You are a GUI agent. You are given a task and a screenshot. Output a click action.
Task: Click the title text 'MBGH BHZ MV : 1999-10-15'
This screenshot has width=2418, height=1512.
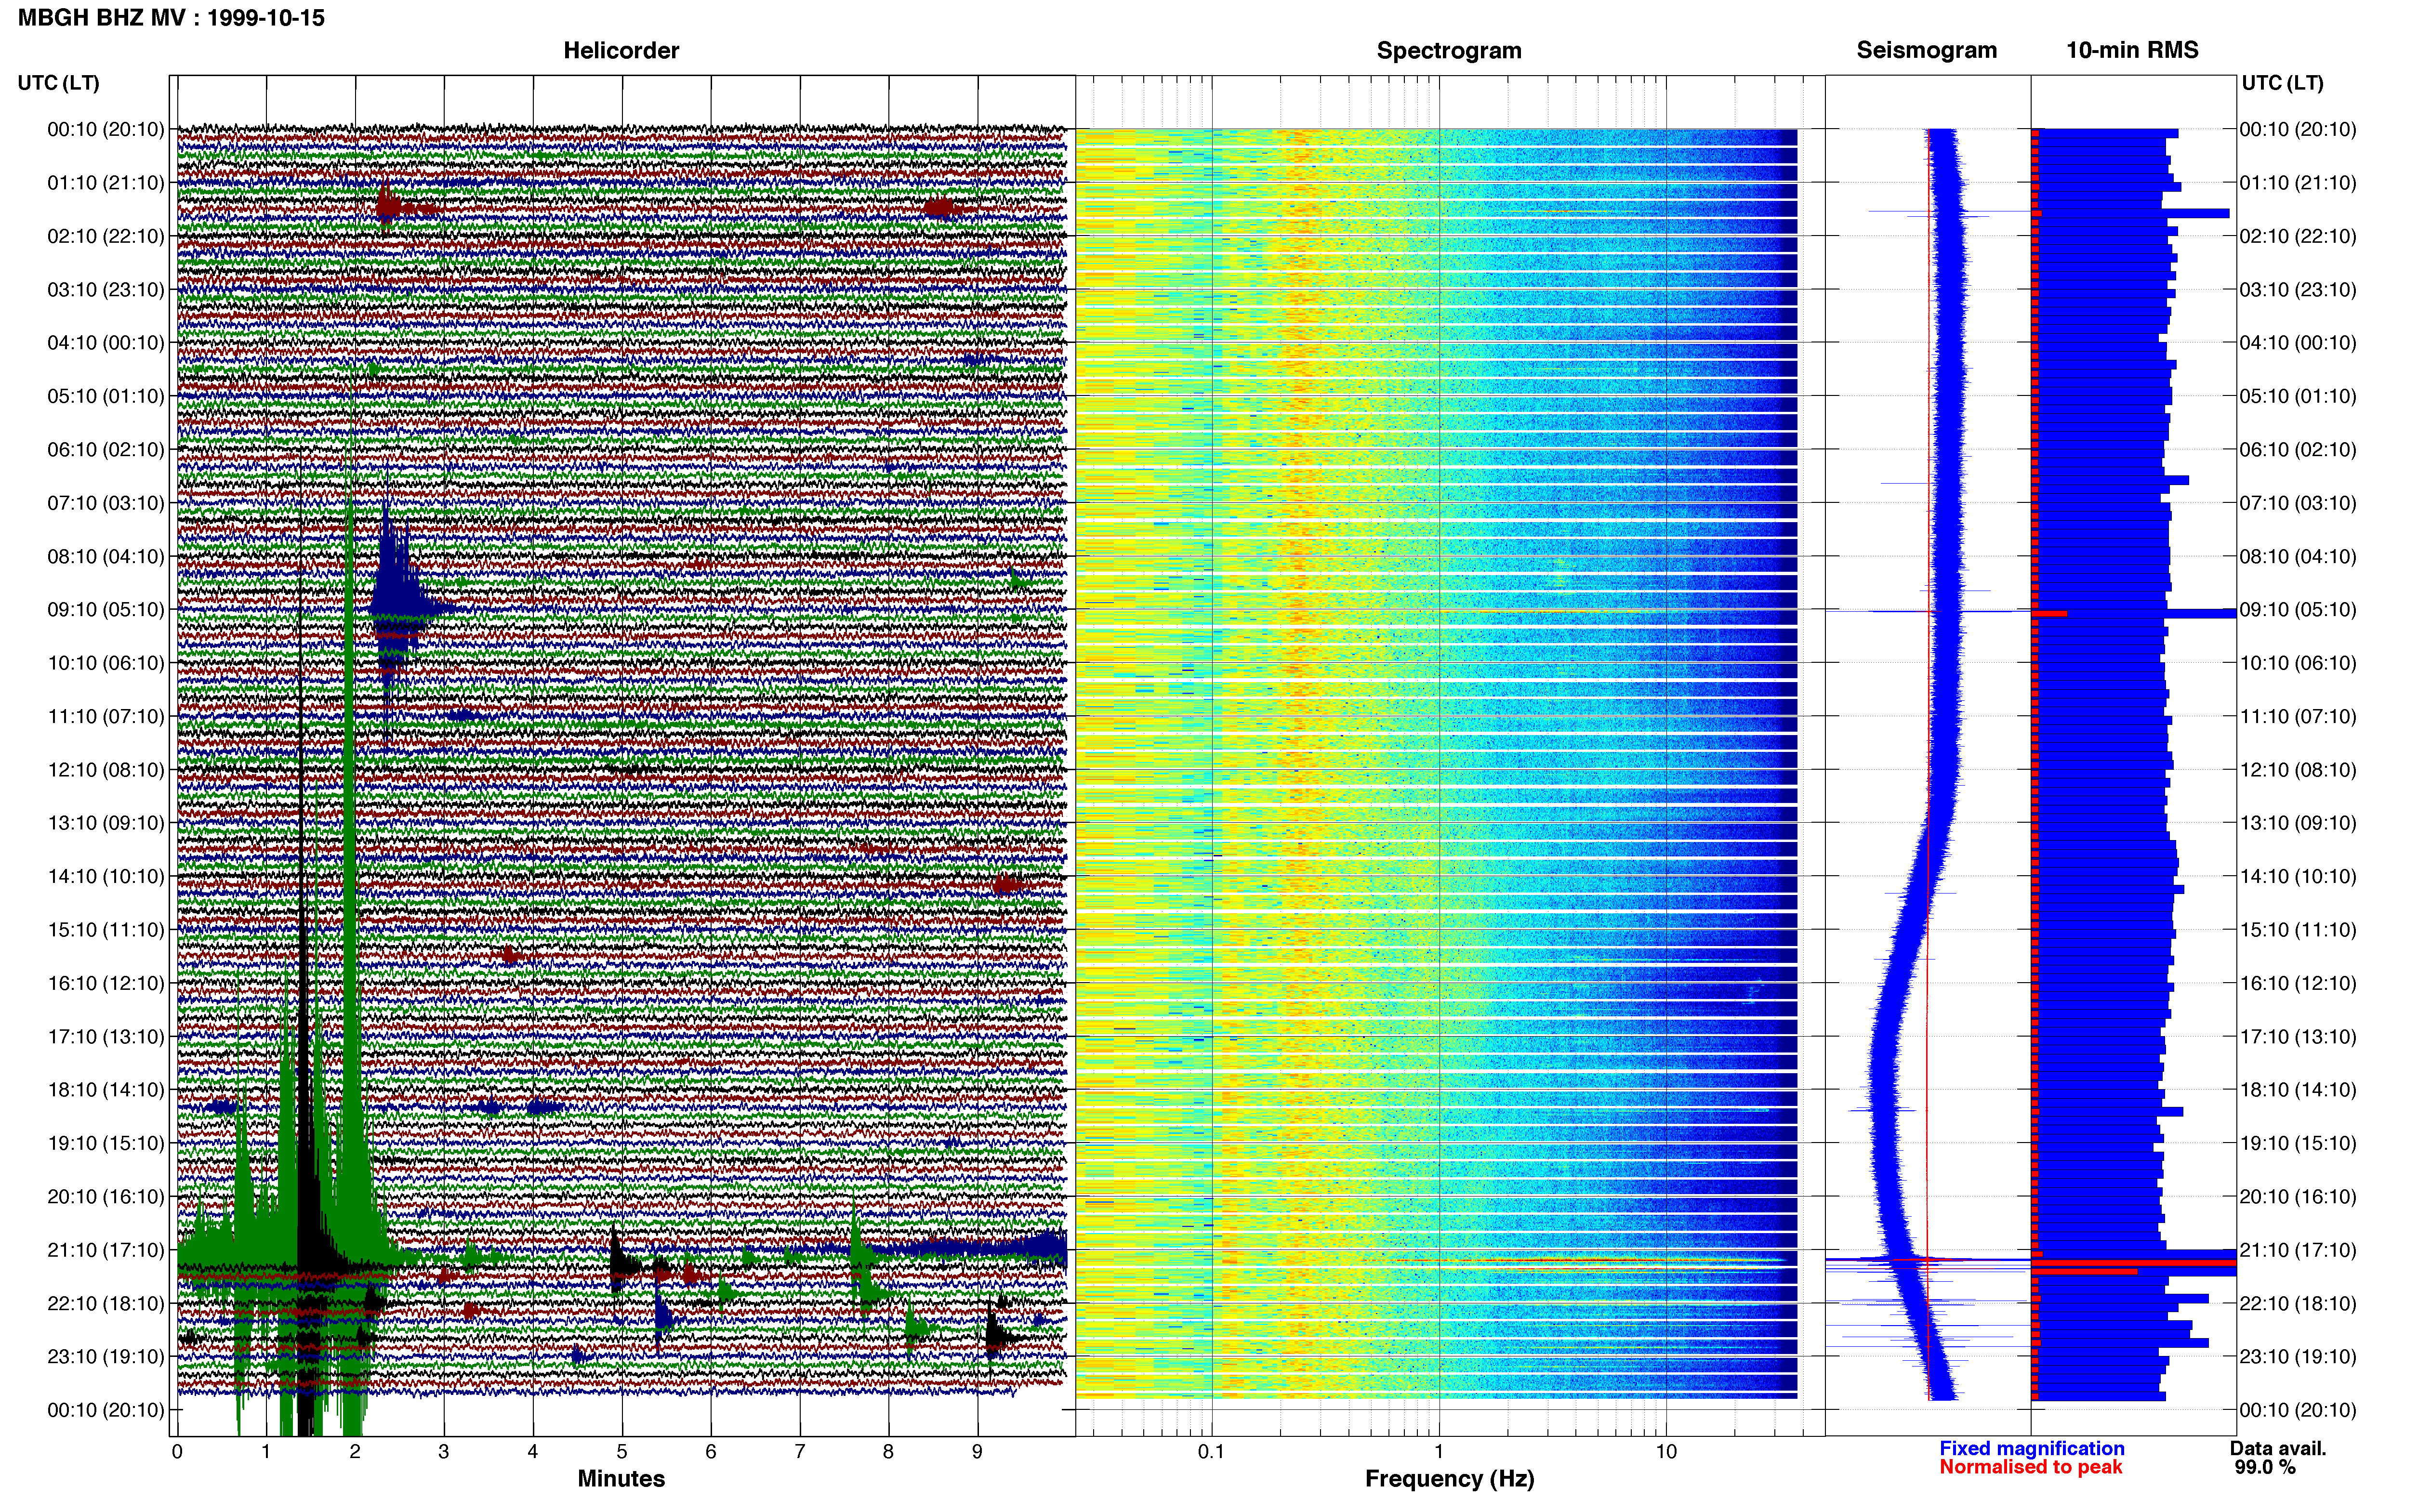tap(171, 18)
